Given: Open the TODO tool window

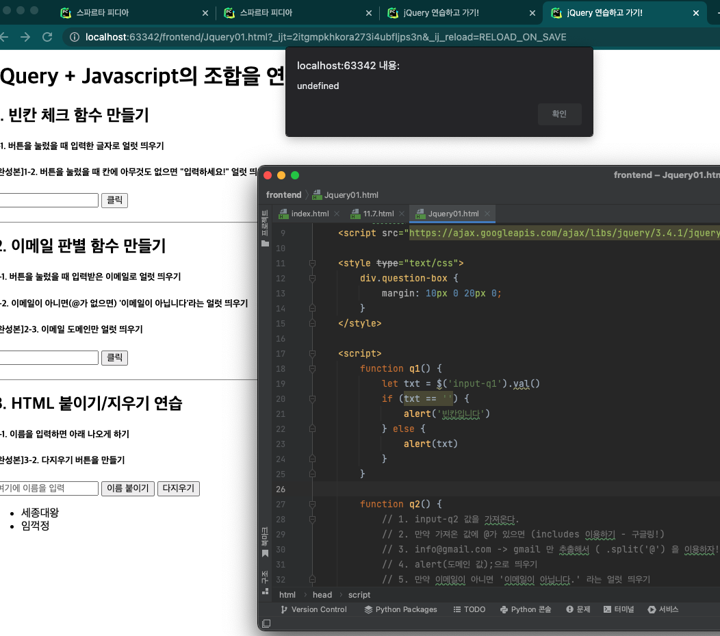Looking at the screenshot, I should click(x=470, y=609).
